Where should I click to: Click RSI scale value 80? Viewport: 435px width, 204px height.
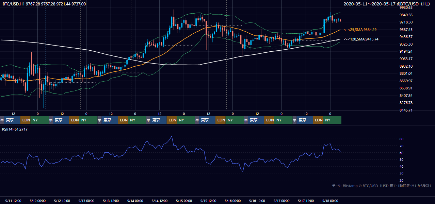tap(402, 139)
